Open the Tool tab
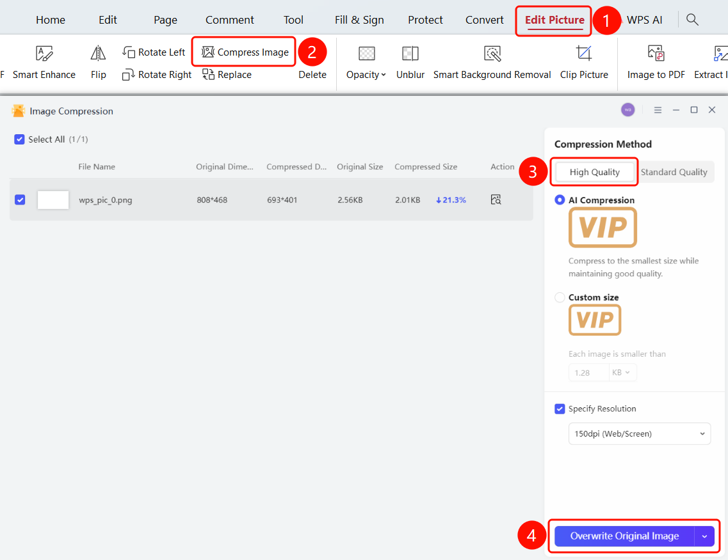728x560 pixels. [x=293, y=20]
